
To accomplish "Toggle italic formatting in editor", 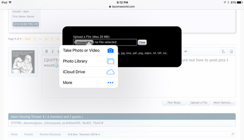I will click(x=53, y=51).
